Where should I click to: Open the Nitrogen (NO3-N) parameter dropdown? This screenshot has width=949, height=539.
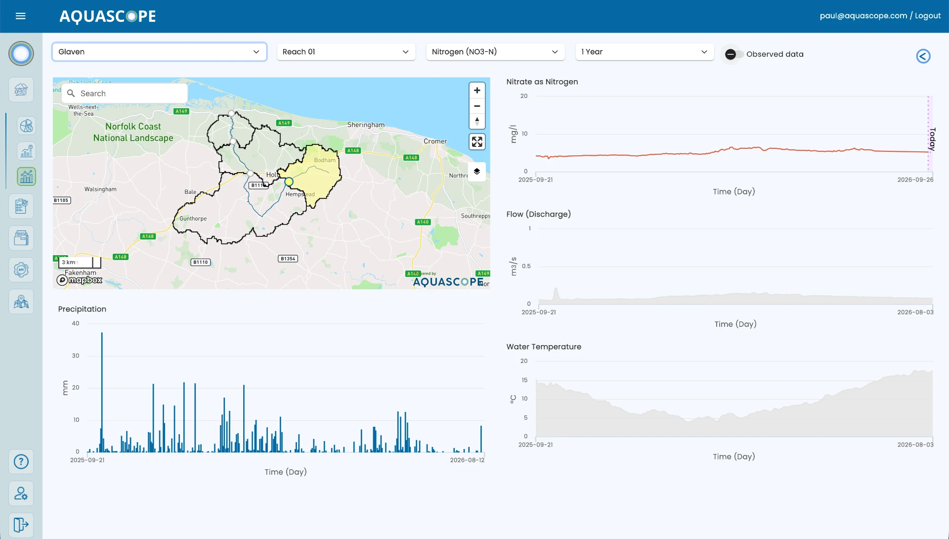(495, 52)
